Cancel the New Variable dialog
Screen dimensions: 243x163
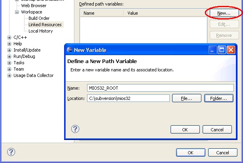(x=217, y=130)
